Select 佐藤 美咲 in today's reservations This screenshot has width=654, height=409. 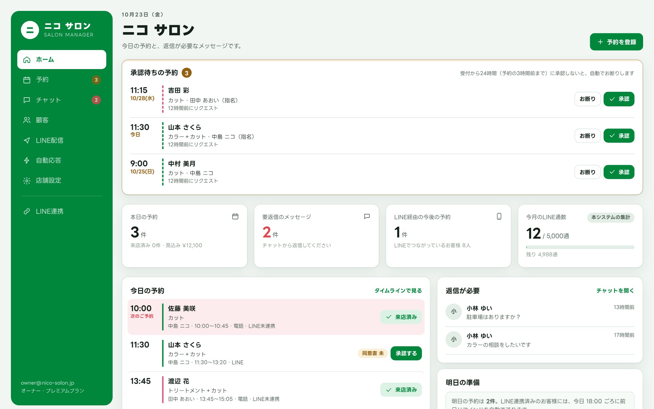coord(182,308)
